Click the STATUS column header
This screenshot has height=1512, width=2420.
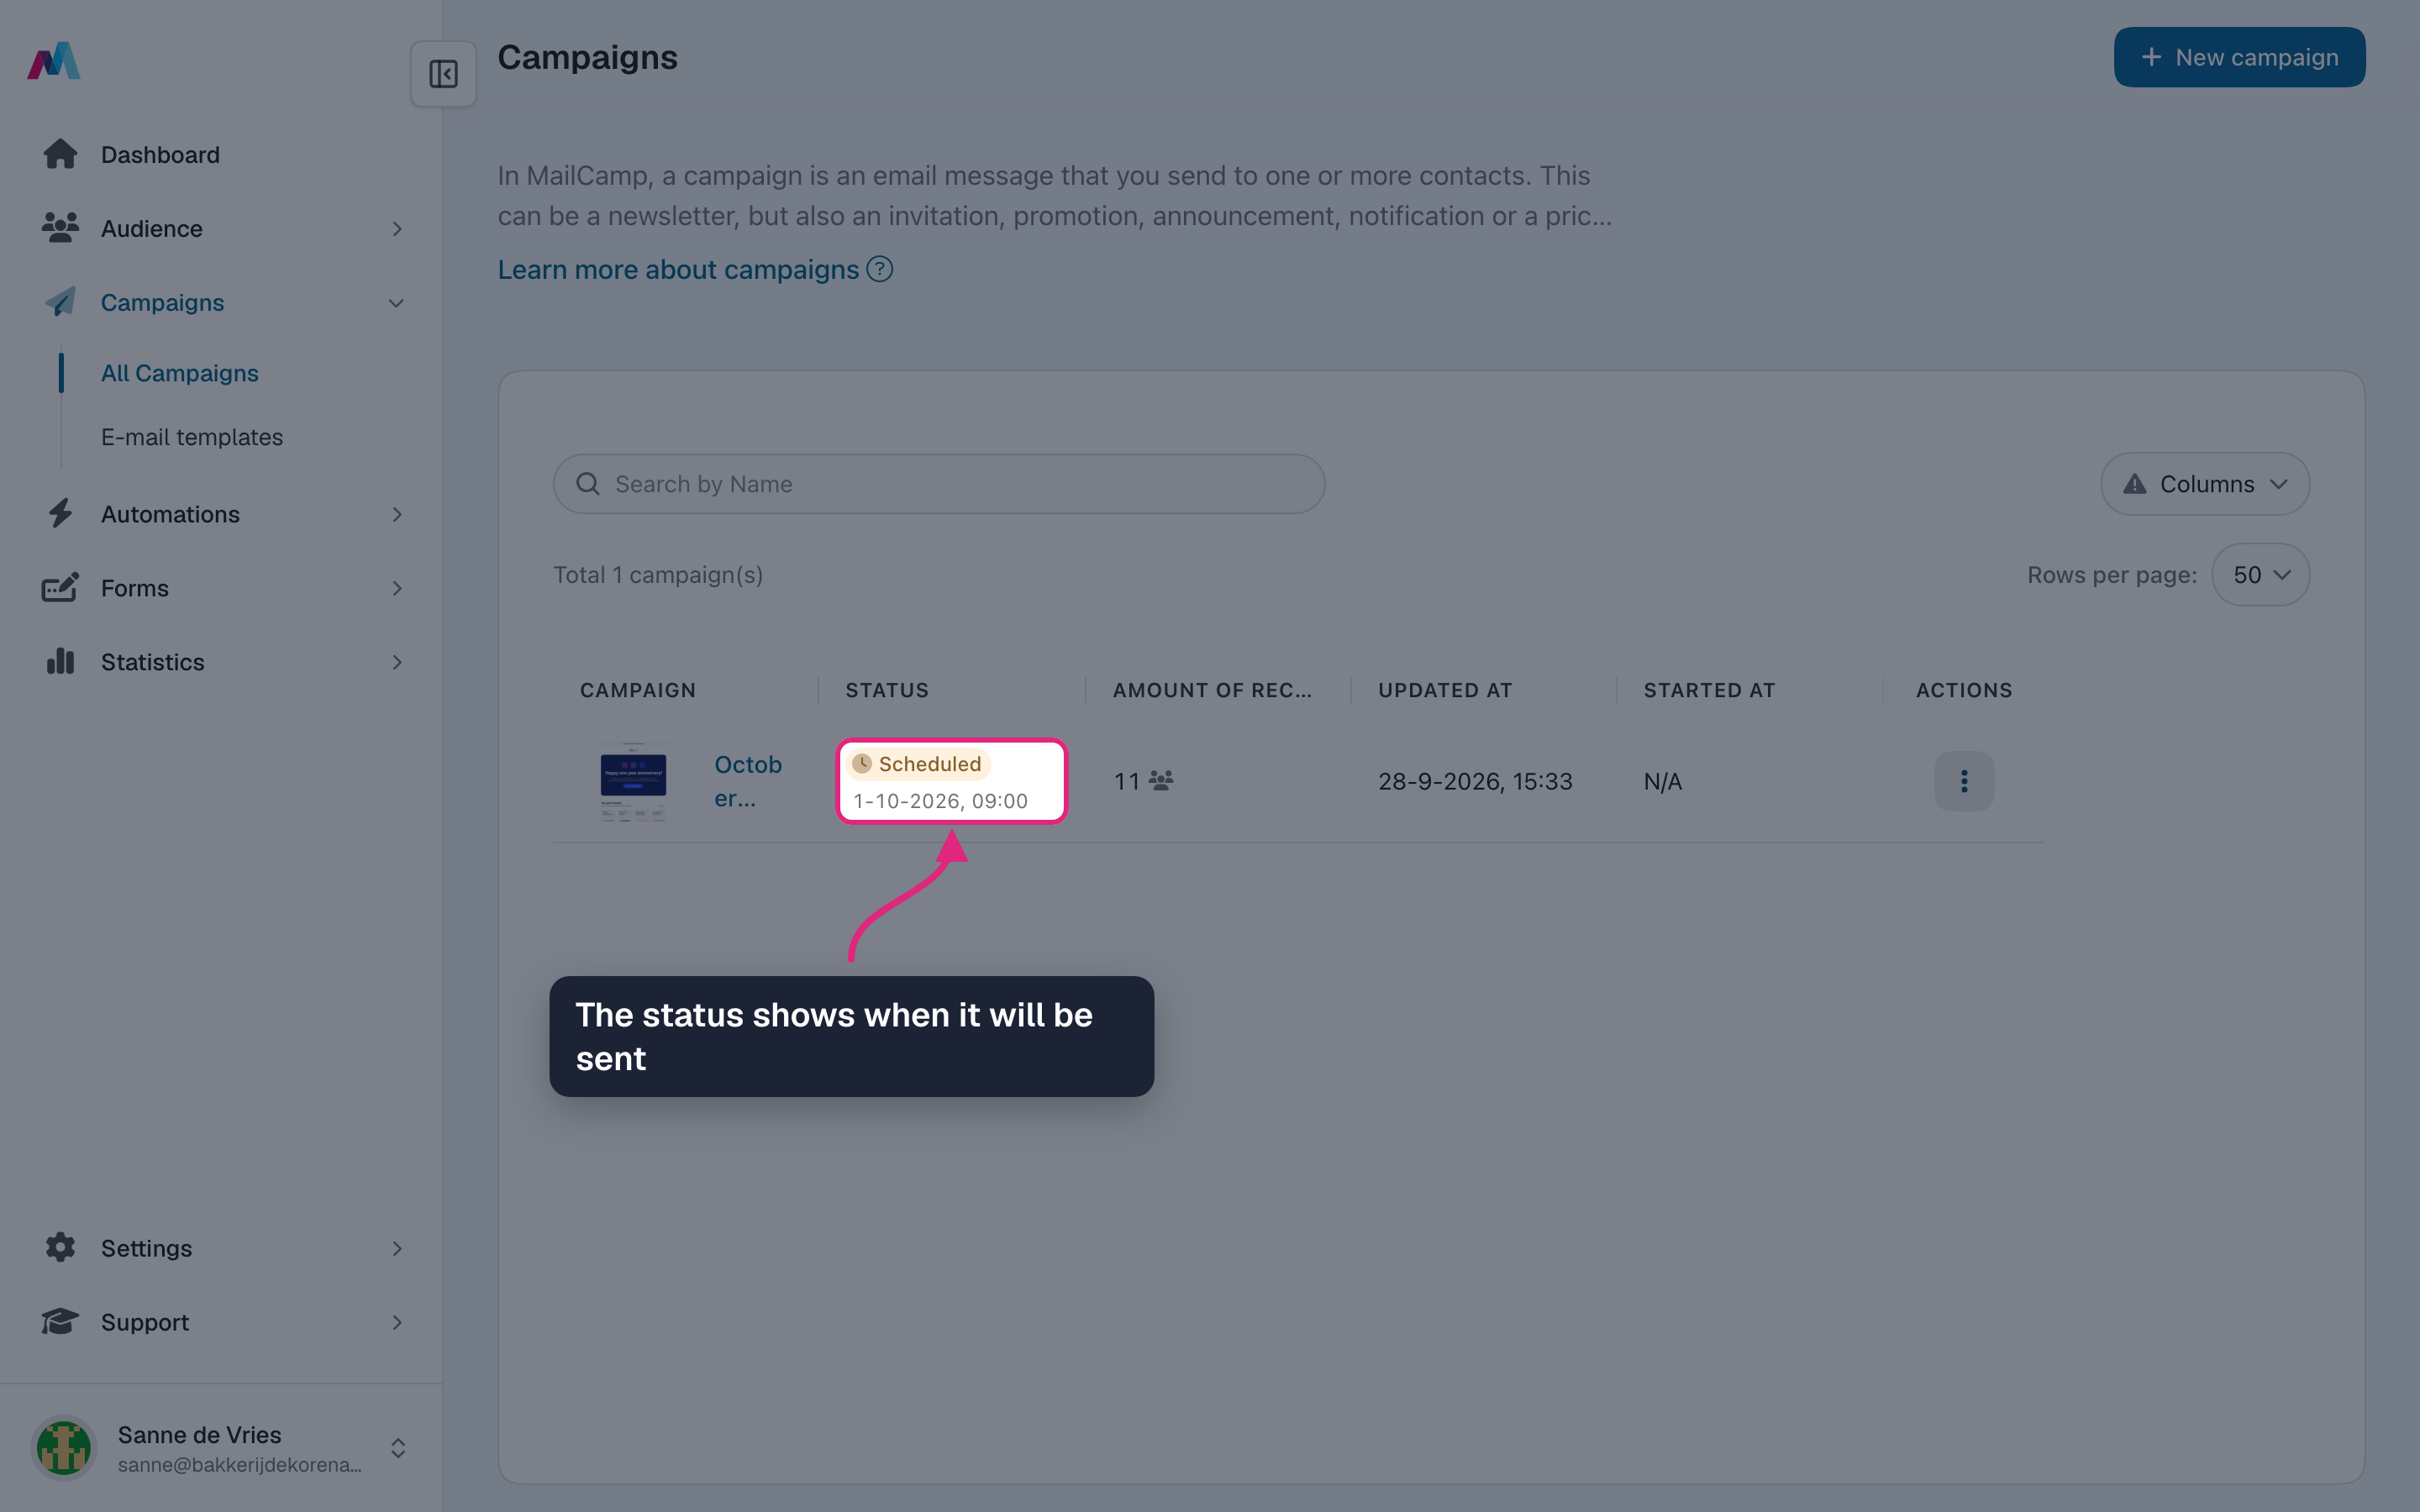coord(887,690)
